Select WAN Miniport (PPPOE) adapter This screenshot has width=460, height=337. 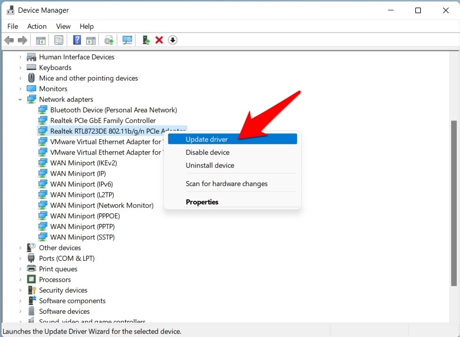click(85, 216)
